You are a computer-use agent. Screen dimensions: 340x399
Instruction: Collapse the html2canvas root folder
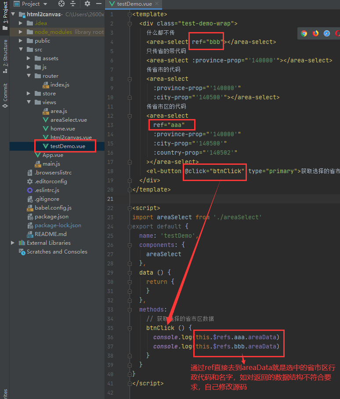pos(13,14)
